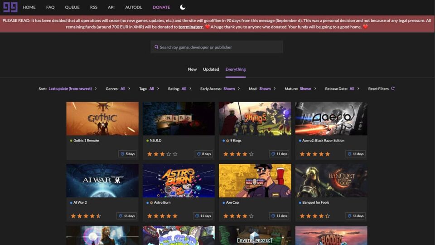Open the 9 Kings cover image

tap(255, 118)
